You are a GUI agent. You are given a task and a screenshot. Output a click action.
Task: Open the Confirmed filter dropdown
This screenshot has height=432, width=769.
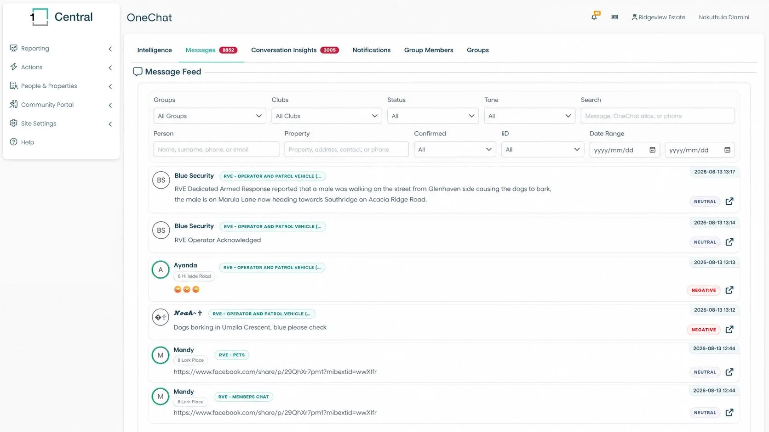(455, 150)
